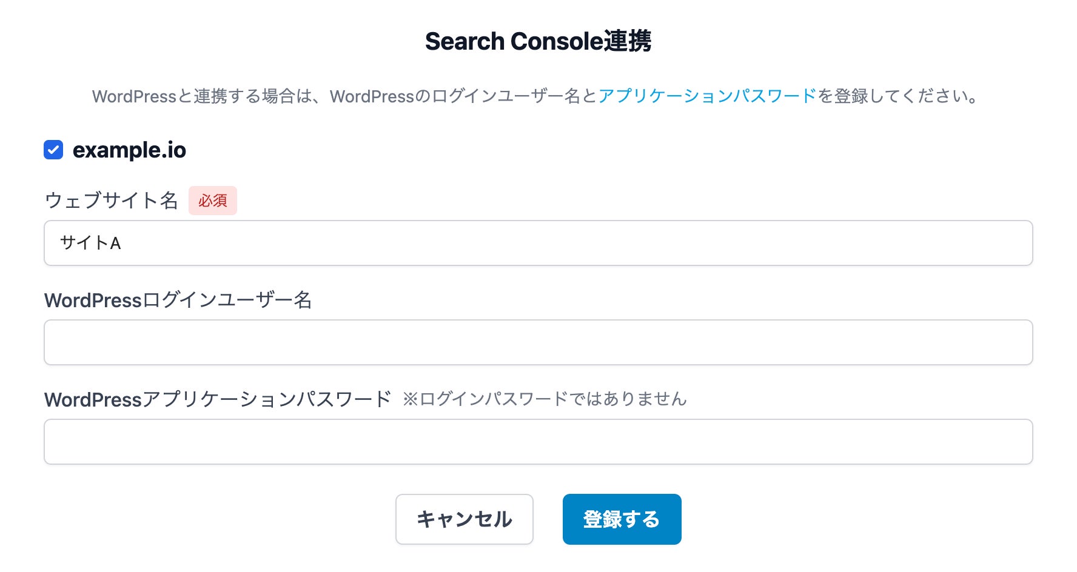1077x572 pixels.
Task: Select the WordPressログインユーザー名 label text
Action: (178, 300)
